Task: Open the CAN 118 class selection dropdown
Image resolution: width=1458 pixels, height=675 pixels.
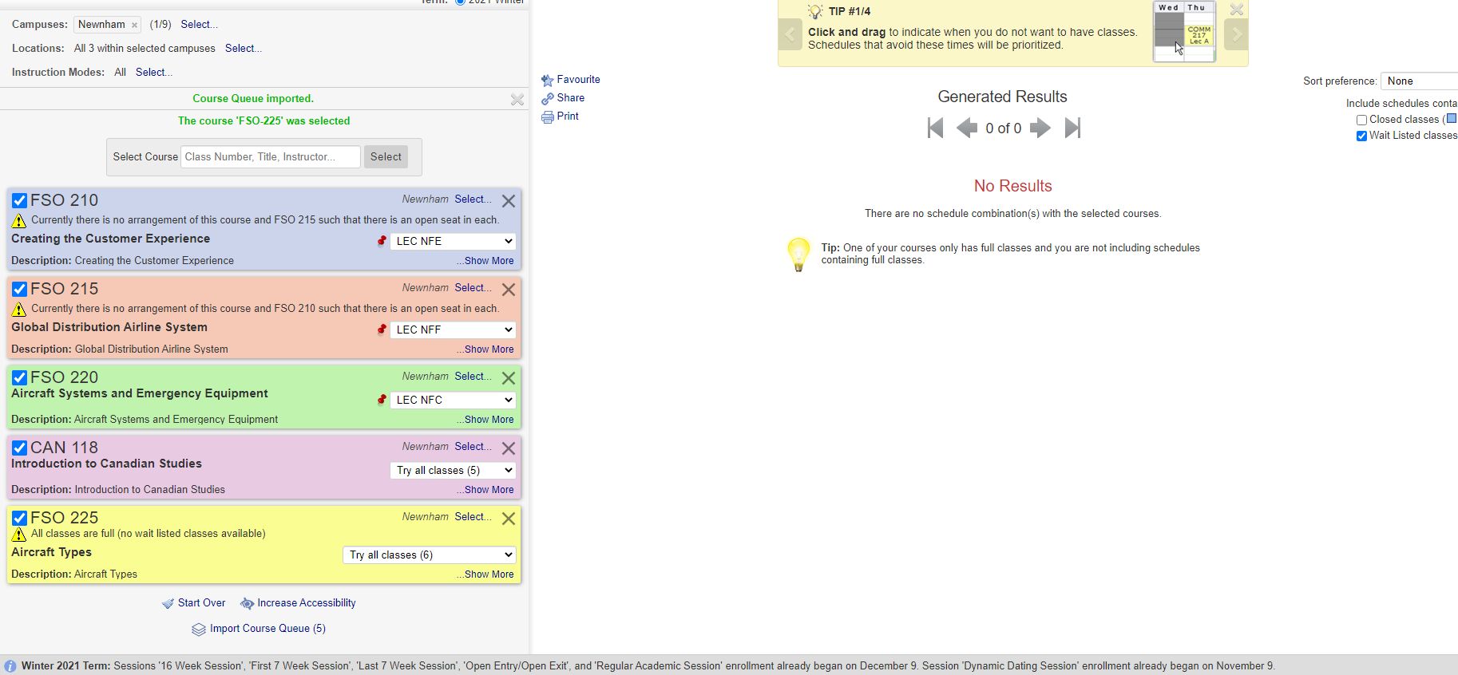Action: pos(453,470)
